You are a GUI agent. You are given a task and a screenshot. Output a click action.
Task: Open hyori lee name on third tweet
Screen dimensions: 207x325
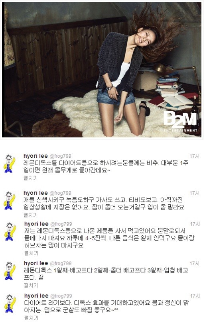click(x=36, y=224)
